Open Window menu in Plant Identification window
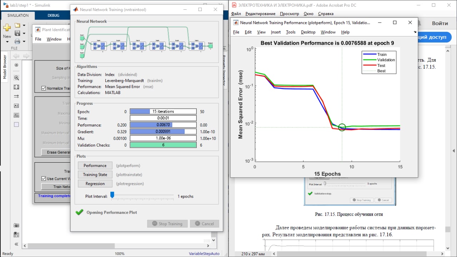457x257 pixels. [54, 39]
